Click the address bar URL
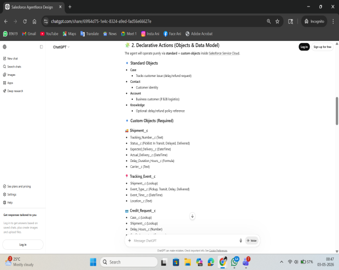Screen dimensions: 339x270 pos(101,21)
